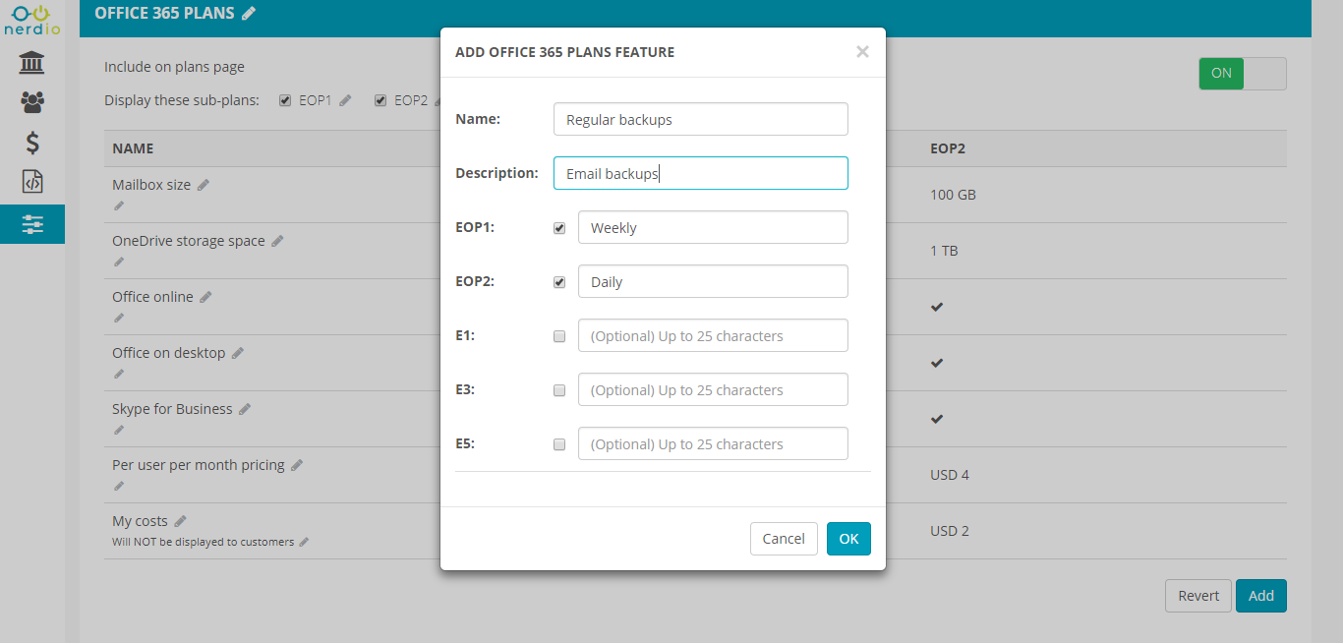Click the Add button on plans page
1343x643 pixels.
tap(1261, 596)
